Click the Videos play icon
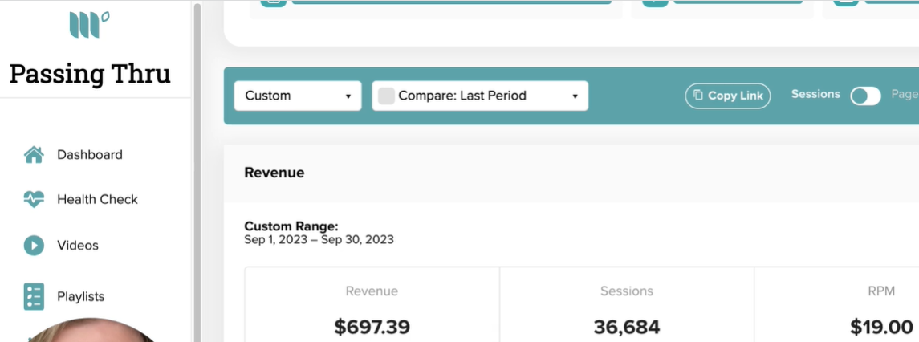This screenshot has width=919, height=342. tap(34, 245)
